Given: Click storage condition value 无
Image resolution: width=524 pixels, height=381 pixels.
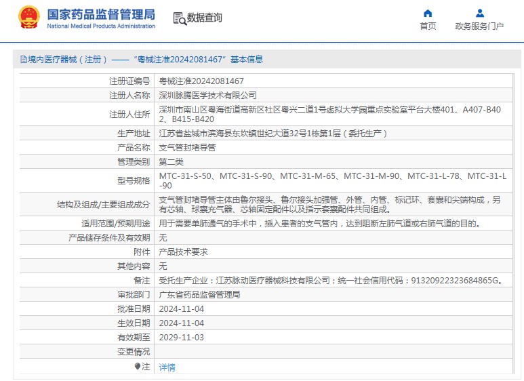Looking at the screenshot, I should (x=163, y=238).
